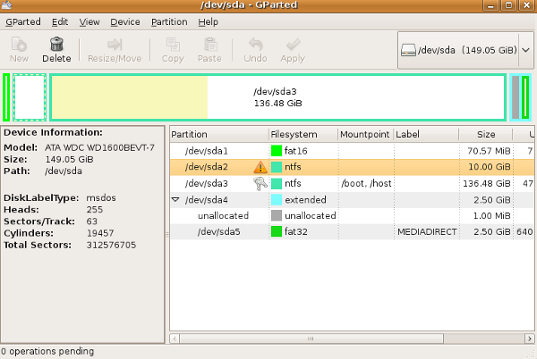Click the /boot, /host mountpoint cell
Viewport: 537px width, 359px height.
click(366, 183)
